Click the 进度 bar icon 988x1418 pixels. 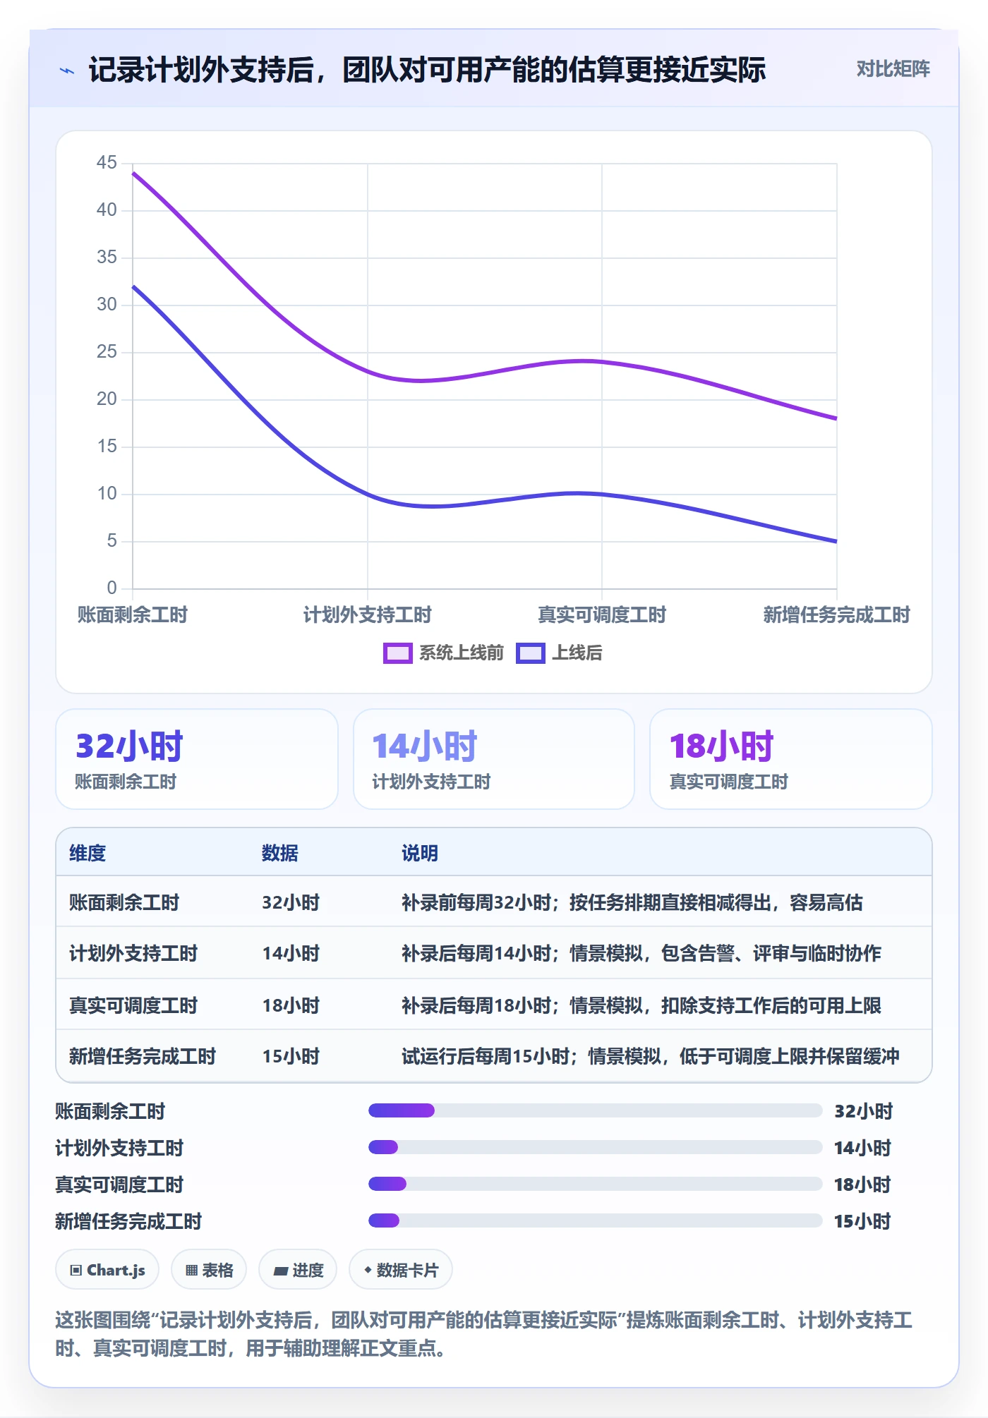(x=281, y=1271)
